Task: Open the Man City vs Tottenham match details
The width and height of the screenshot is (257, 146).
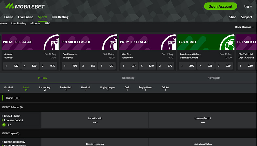Action: (x=148, y=56)
